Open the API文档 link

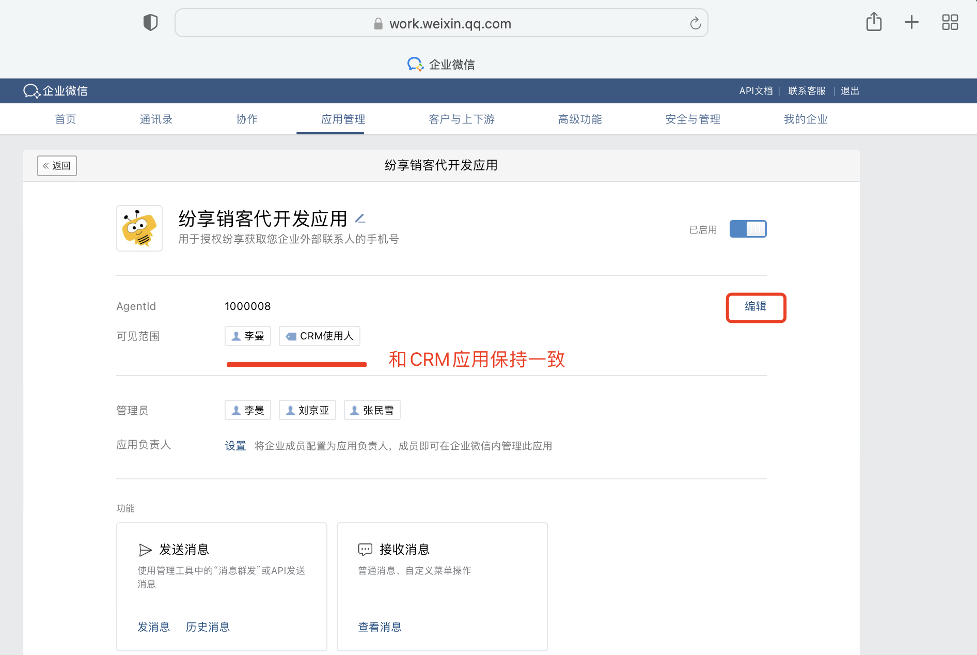(756, 91)
